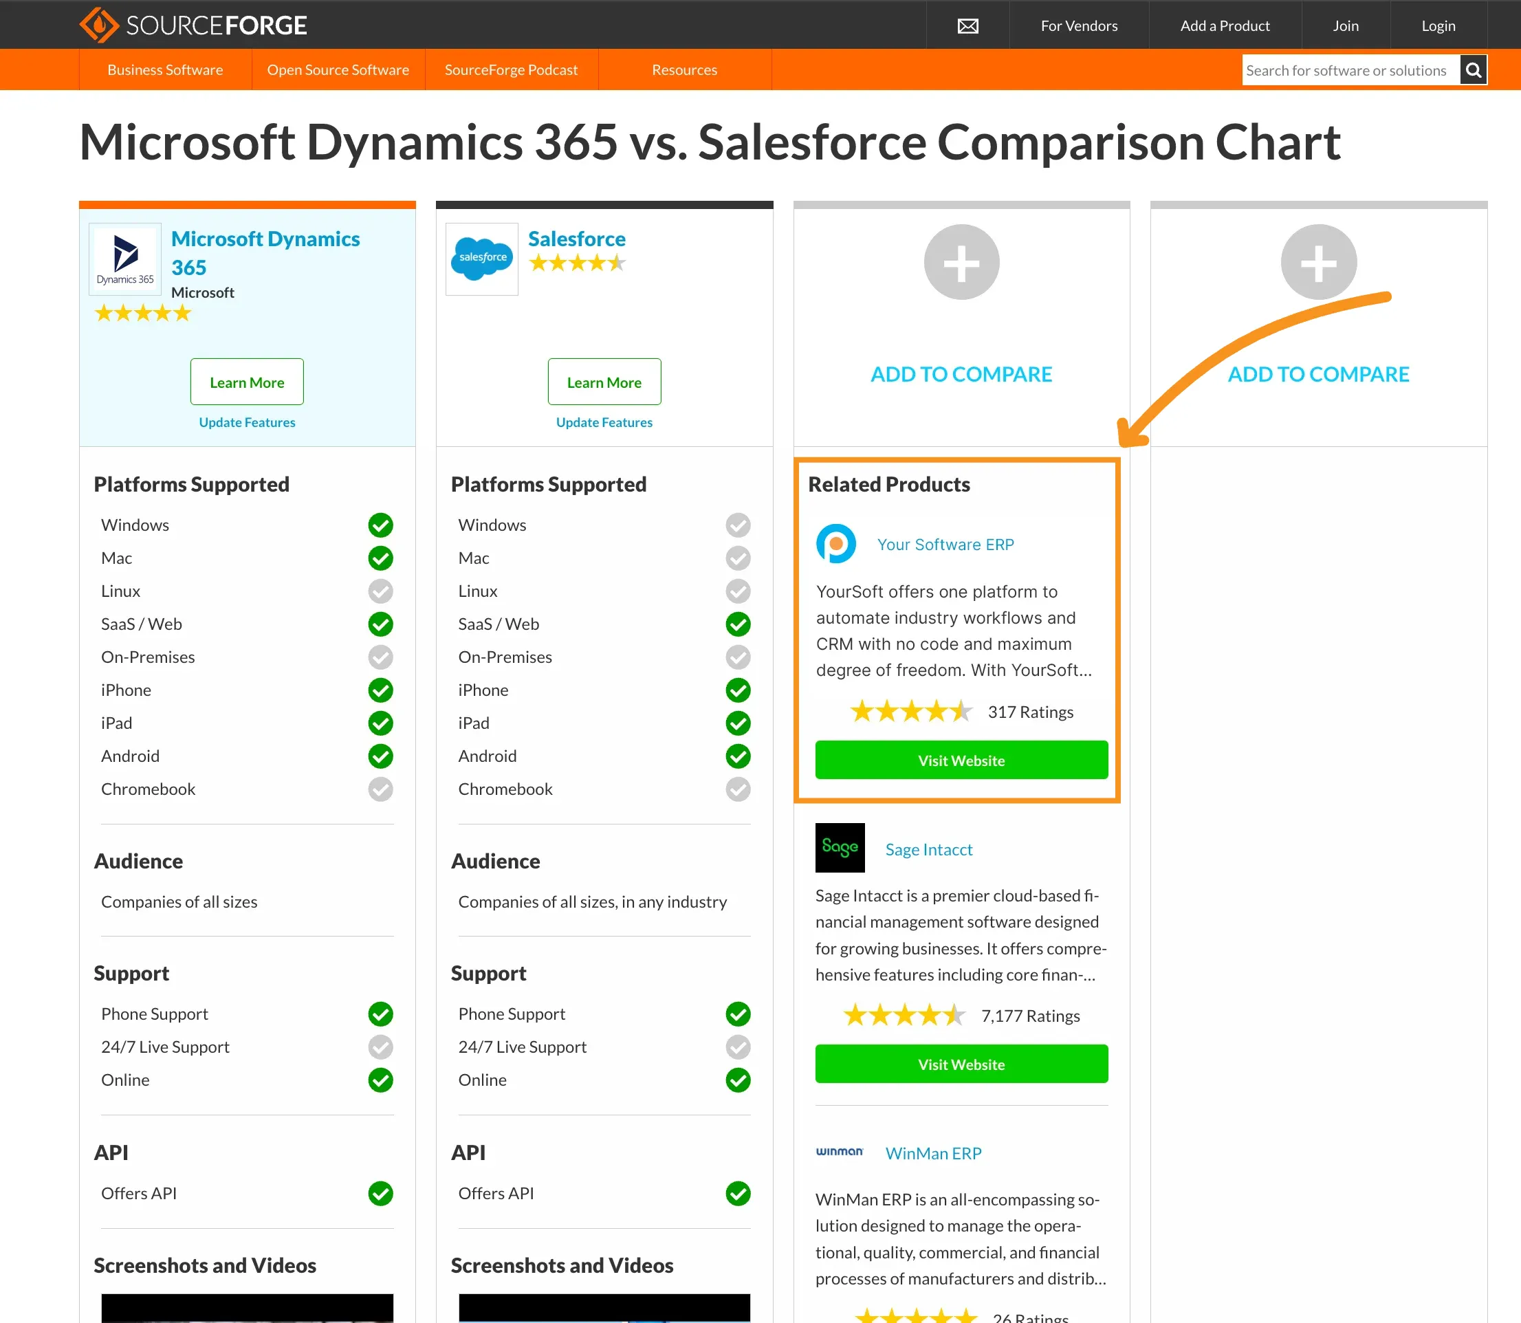Click Sage Intacct star rating

[904, 1016]
